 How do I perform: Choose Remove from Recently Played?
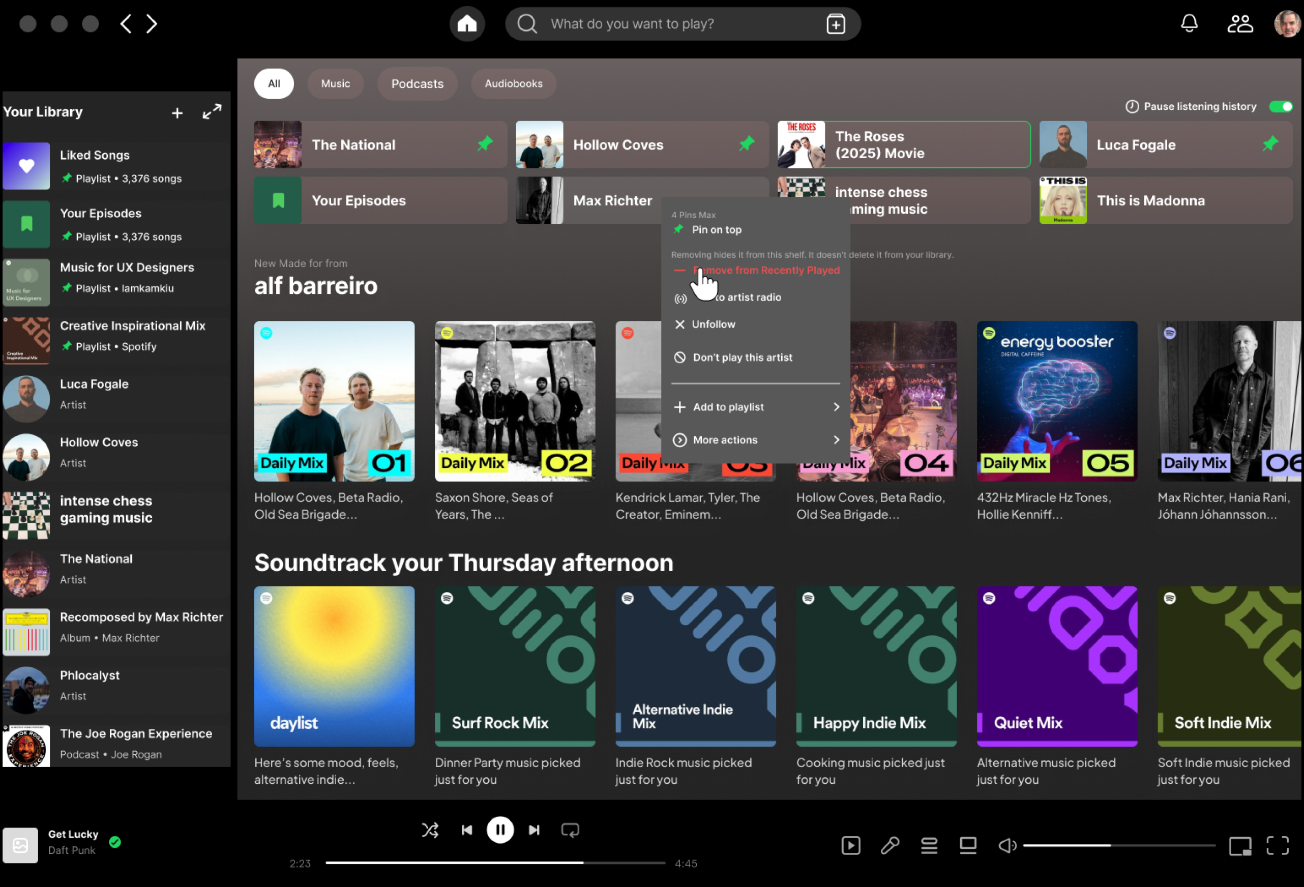coord(755,270)
